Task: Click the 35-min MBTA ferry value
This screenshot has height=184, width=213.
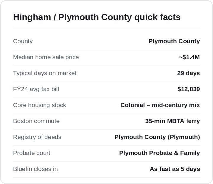Action: (172, 121)
